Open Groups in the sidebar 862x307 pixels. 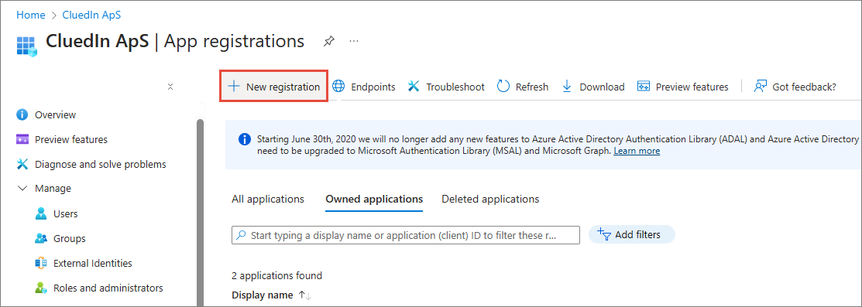[x=69, y=238]
